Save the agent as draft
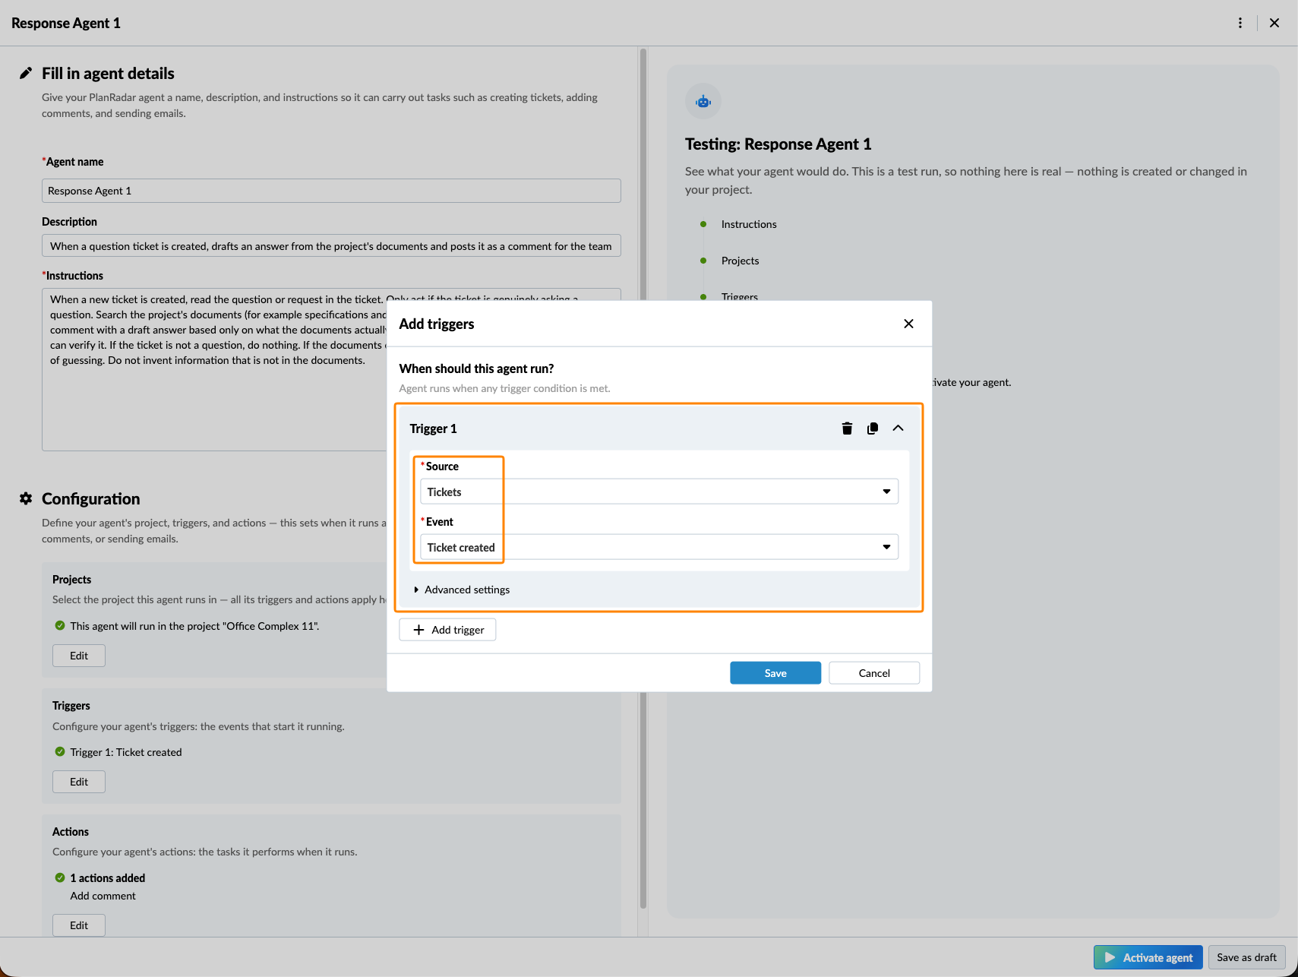The image size is (1298, 977). [1246, 957]
